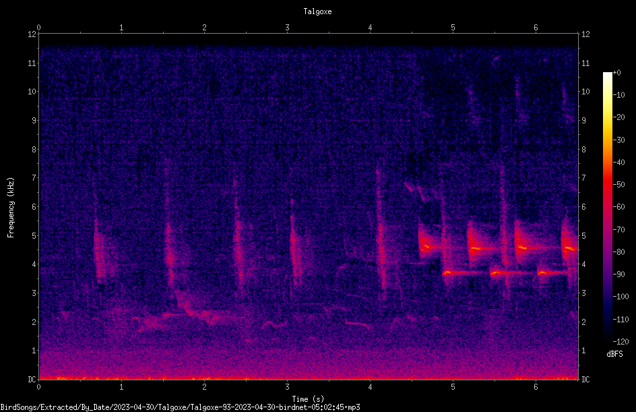The width and height of the screenshot is (636, 412).
Task: Click the bright 3.7 kHz note near 5 seconds
Action: pyautogui.click(x=462, y=273)
